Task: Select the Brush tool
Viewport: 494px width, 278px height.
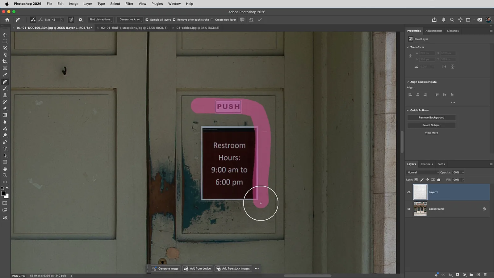Action: click(x=5, y=89)
